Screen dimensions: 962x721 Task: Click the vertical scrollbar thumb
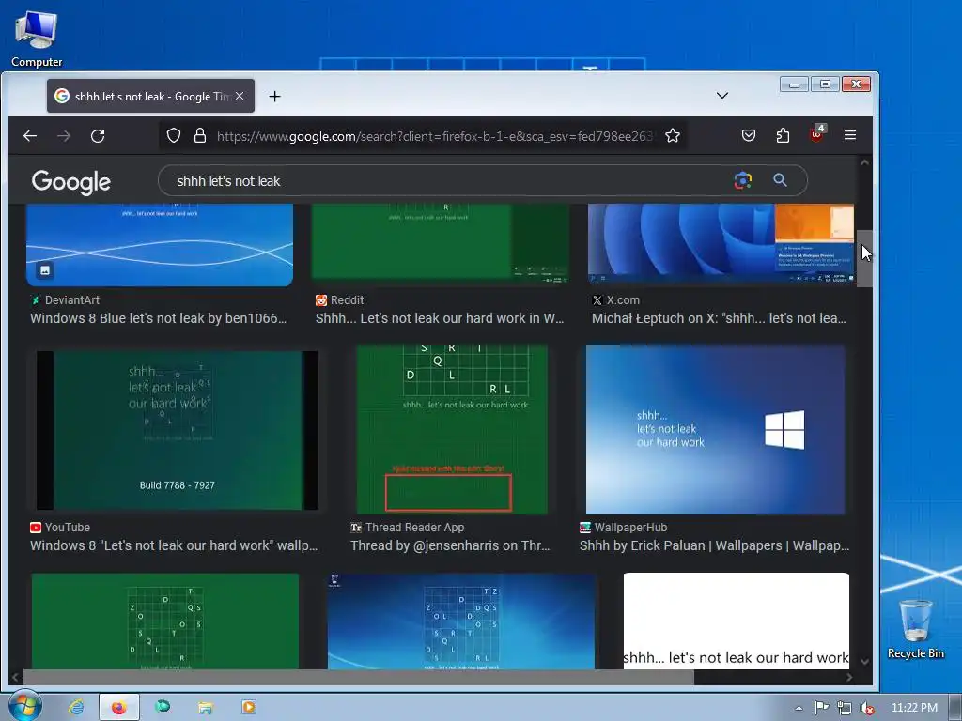(864, 259)
